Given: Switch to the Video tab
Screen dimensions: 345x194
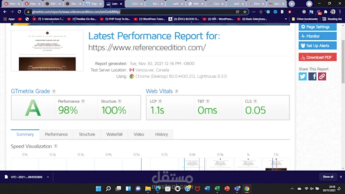Looking at the screenshot, I should click(x=139, y=134).
